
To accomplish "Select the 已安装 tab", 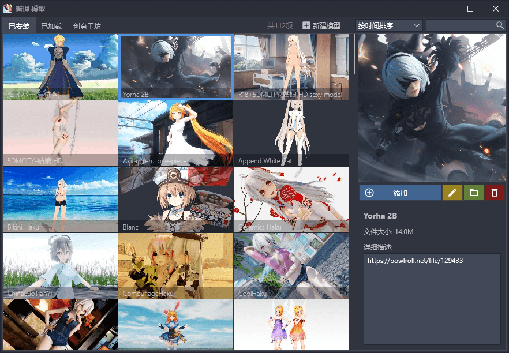I will [x=19, y=26].
